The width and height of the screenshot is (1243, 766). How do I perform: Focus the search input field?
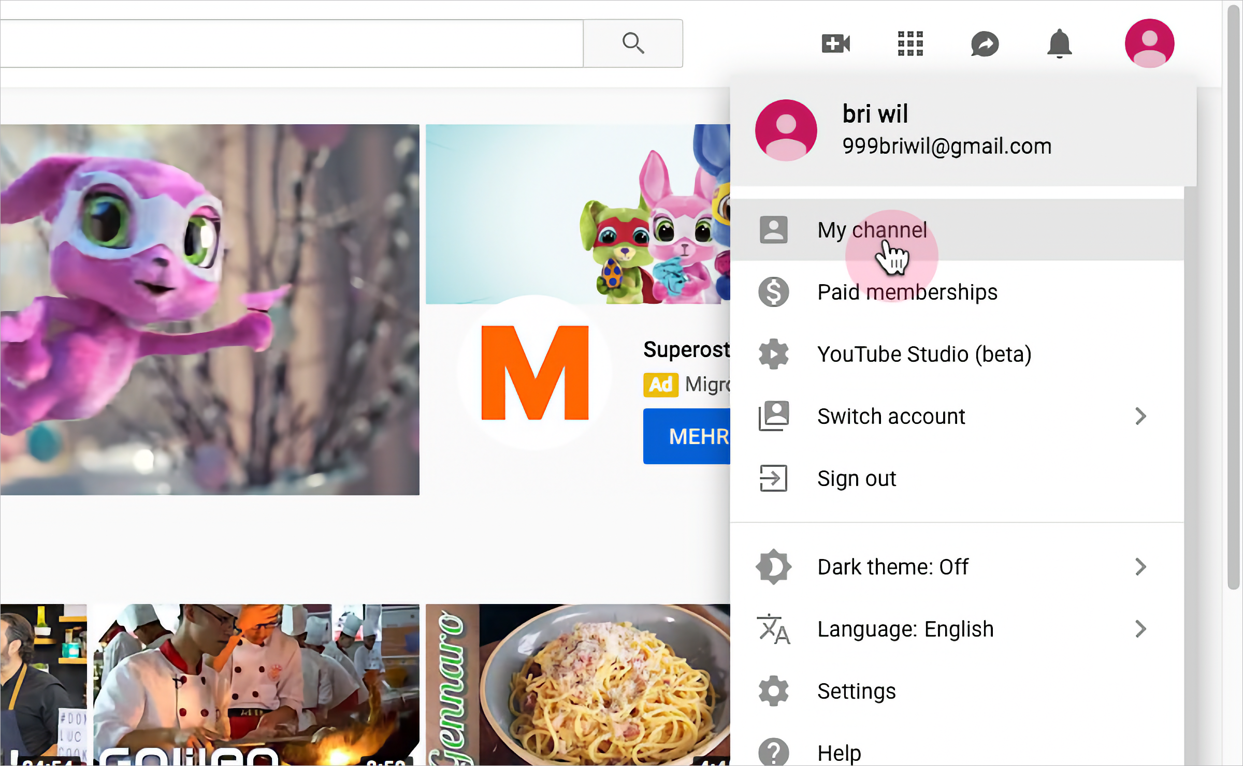click(x=292, y=43)
